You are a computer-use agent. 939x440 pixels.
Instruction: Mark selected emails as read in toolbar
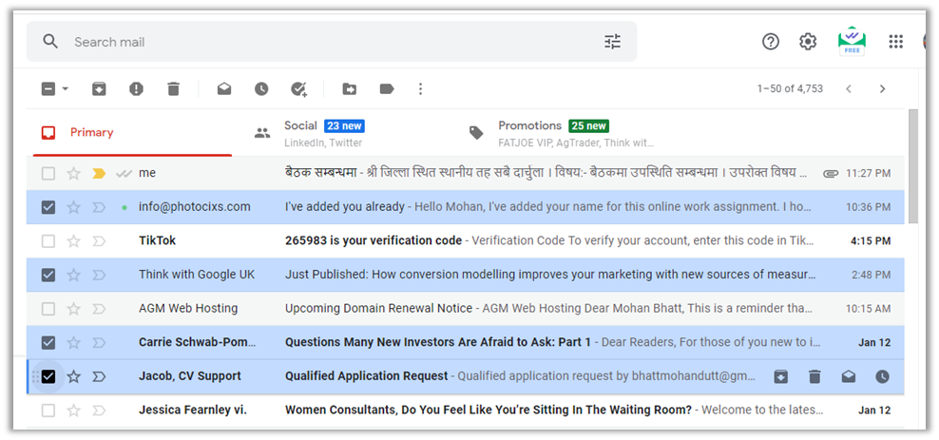pos(224,88)
